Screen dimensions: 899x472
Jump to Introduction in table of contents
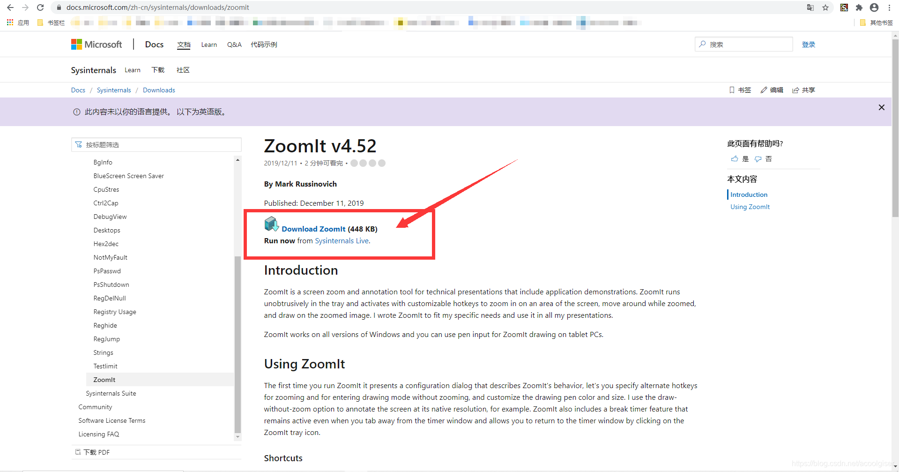pyautogui.click(x=749, y=195)
